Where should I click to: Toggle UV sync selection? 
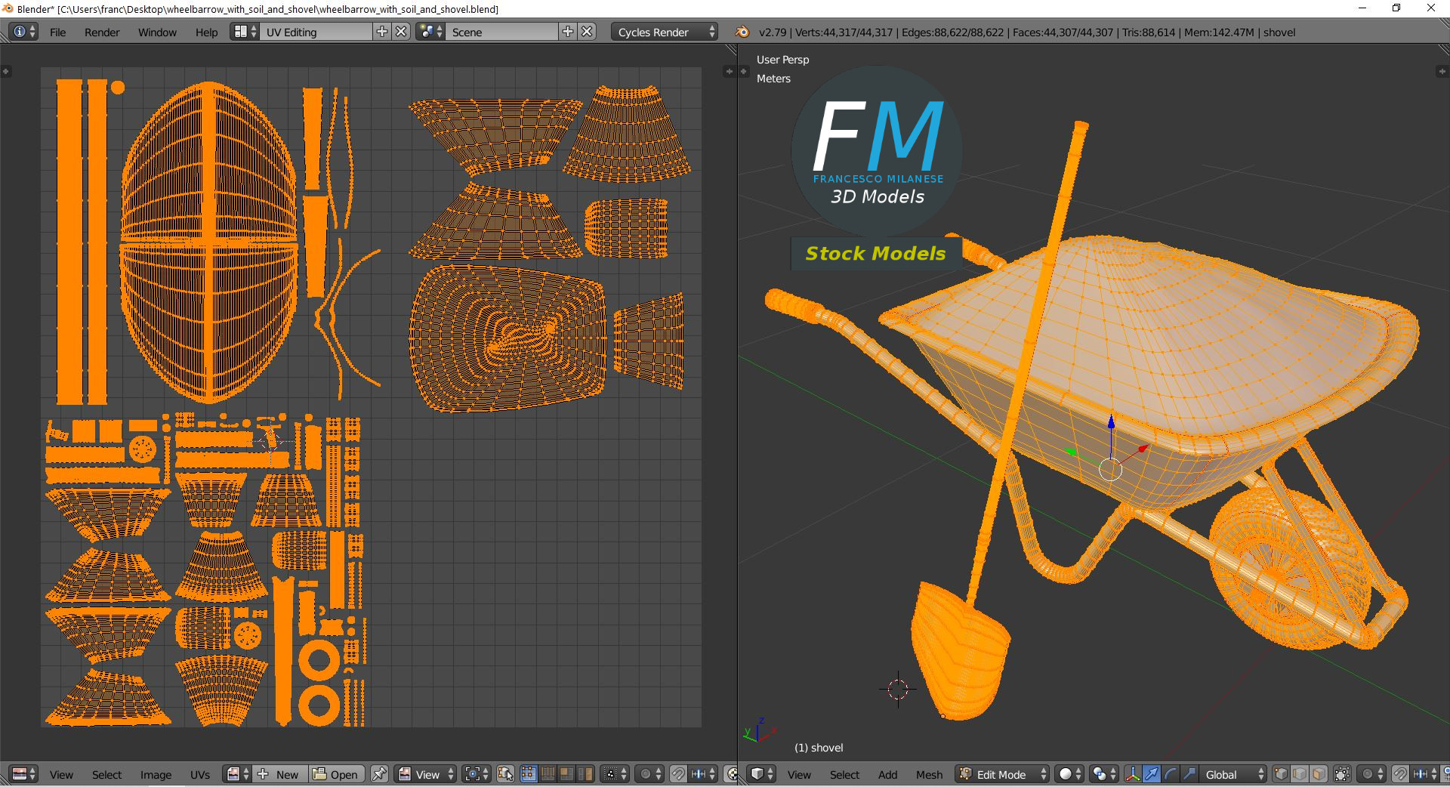[x=506, y=774]
